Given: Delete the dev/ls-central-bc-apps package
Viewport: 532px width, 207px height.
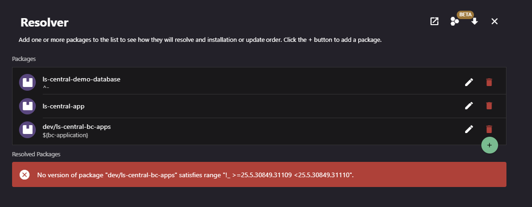Looking at the screenshot, I should [489, 129].
